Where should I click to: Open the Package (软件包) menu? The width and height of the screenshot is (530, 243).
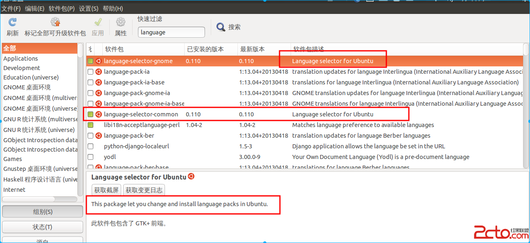(61, 9)
